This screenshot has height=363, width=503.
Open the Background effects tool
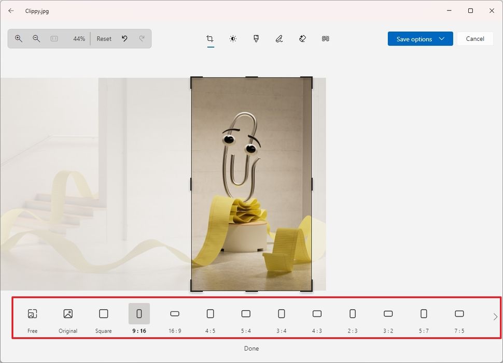325,38
